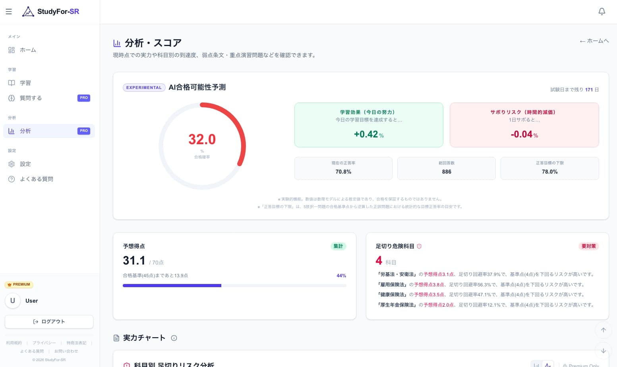Click the shield icon beside 足切り危険科目
617x367 pixels.
(419, 246)
